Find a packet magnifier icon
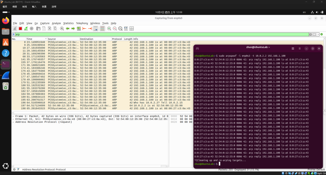326x175 pixels. click(62, 29)
